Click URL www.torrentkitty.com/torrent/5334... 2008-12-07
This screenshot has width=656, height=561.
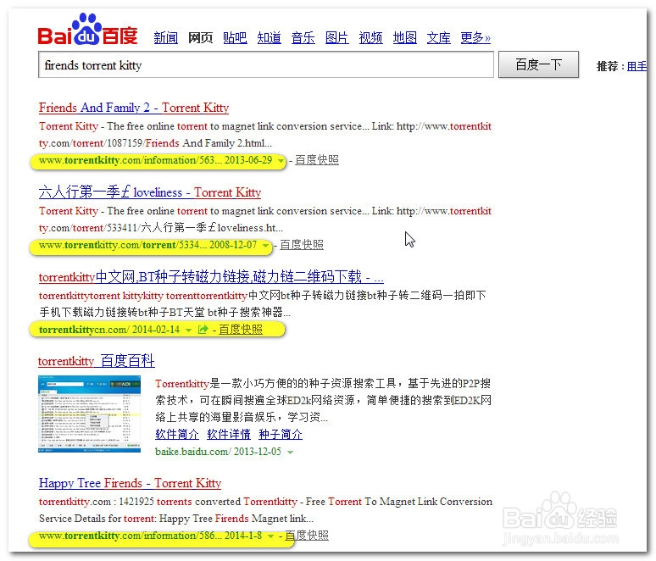(147, 245)
